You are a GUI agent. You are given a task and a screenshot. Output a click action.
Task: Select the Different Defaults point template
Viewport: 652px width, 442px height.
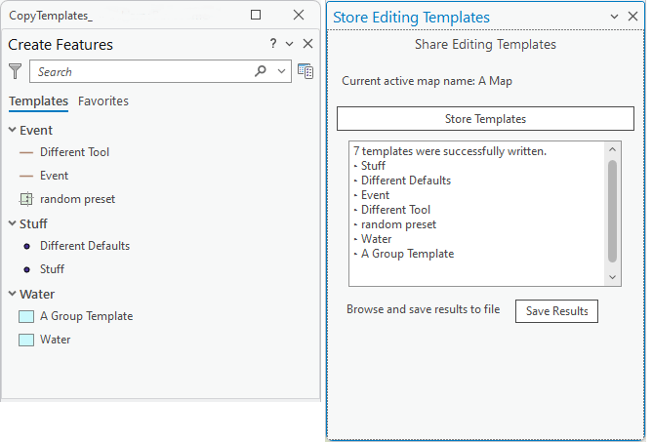(84, 246)
